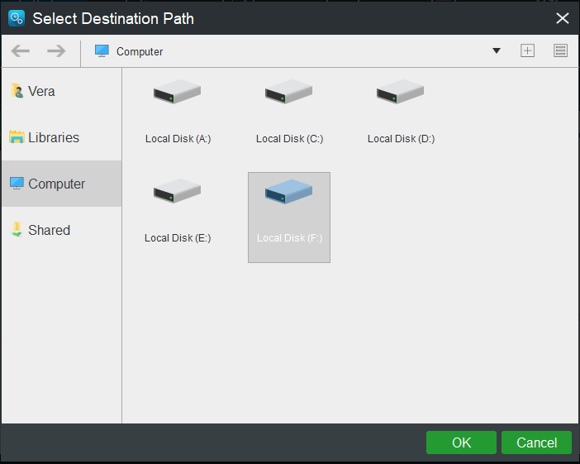This screenshot has height=464, width=580.
Task: Select Local Disk (C:) drive icon
Action: pyautogui.click(x=289, y=93)
